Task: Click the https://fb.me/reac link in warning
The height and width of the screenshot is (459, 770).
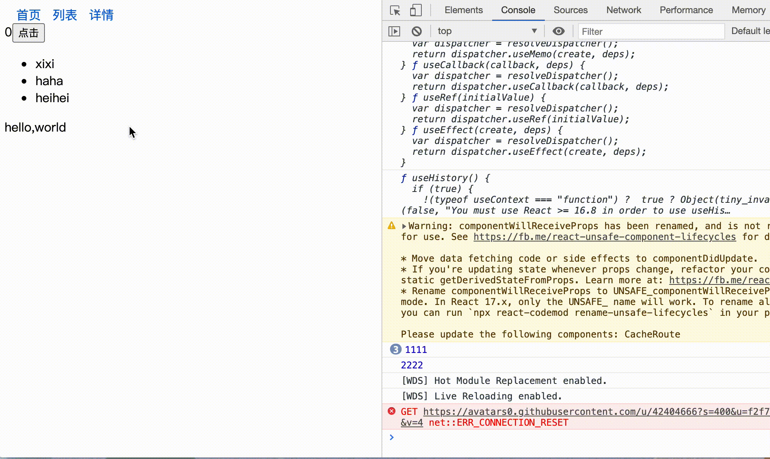Action: click(719, 280)
